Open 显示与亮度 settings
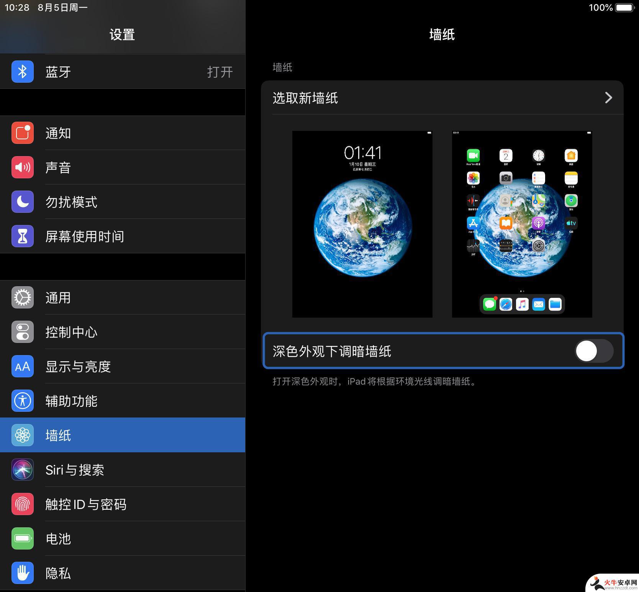Viewport: 639px width, 592px height. tap(123, 366)
